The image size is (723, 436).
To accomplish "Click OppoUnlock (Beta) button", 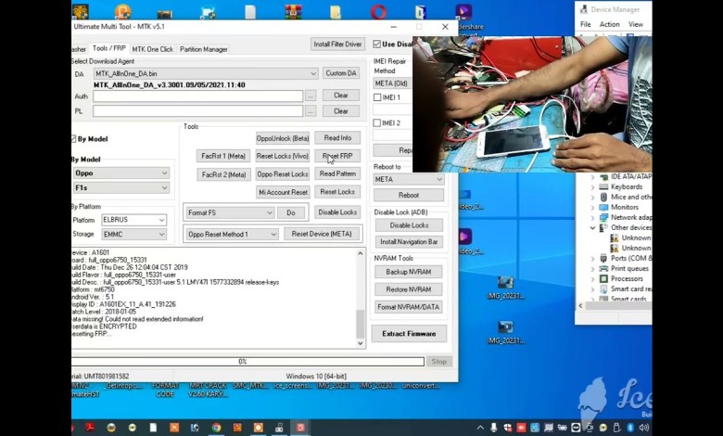I will (x=283, y=138).
